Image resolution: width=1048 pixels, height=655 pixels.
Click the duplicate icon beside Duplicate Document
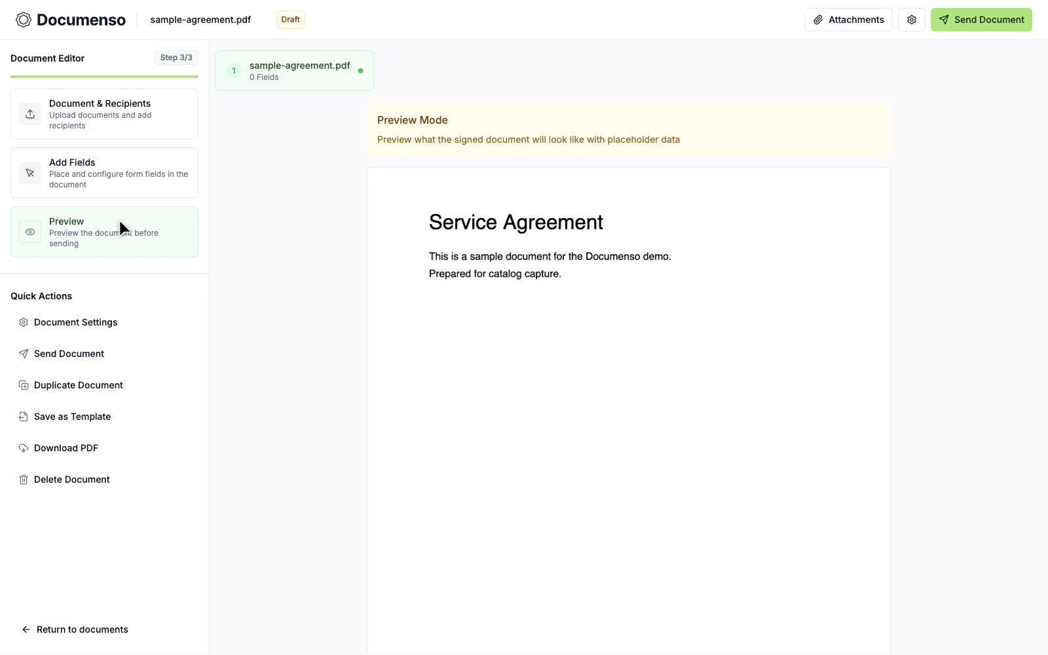pos(24,385)
